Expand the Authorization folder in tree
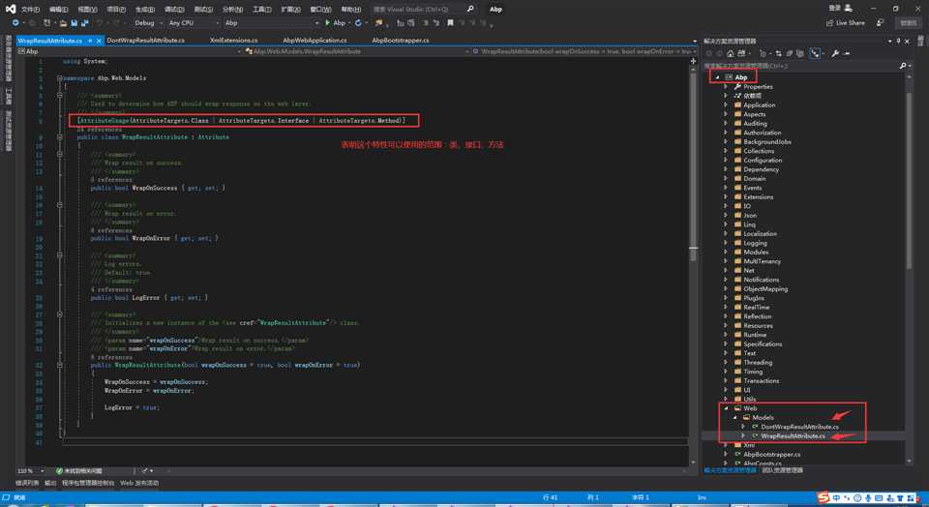The width and height of the screenshot is (929, 507). point(726,133)
